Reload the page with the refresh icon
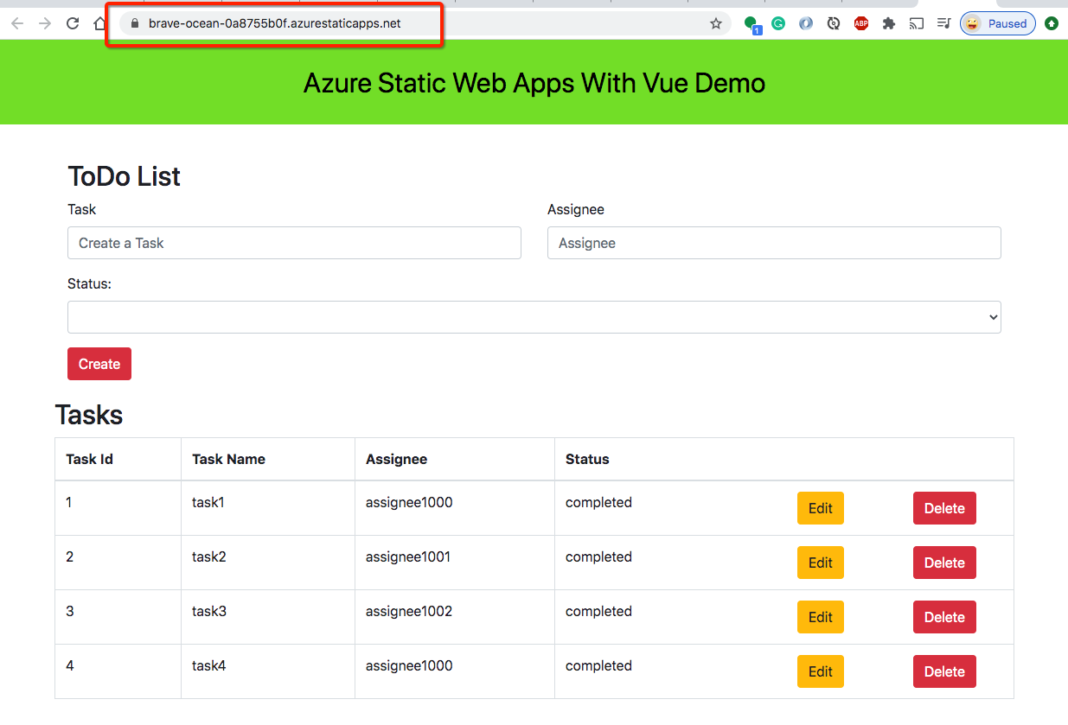1068x725 pixels. (x=73, y=23)
